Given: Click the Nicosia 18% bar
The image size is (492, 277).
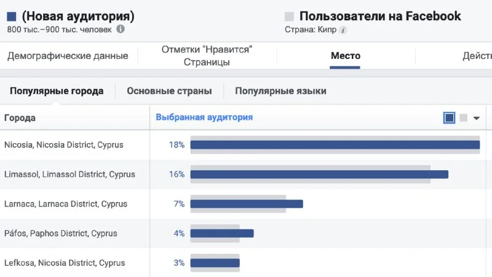Looking at the screenshot, I should tap(335, 145).
